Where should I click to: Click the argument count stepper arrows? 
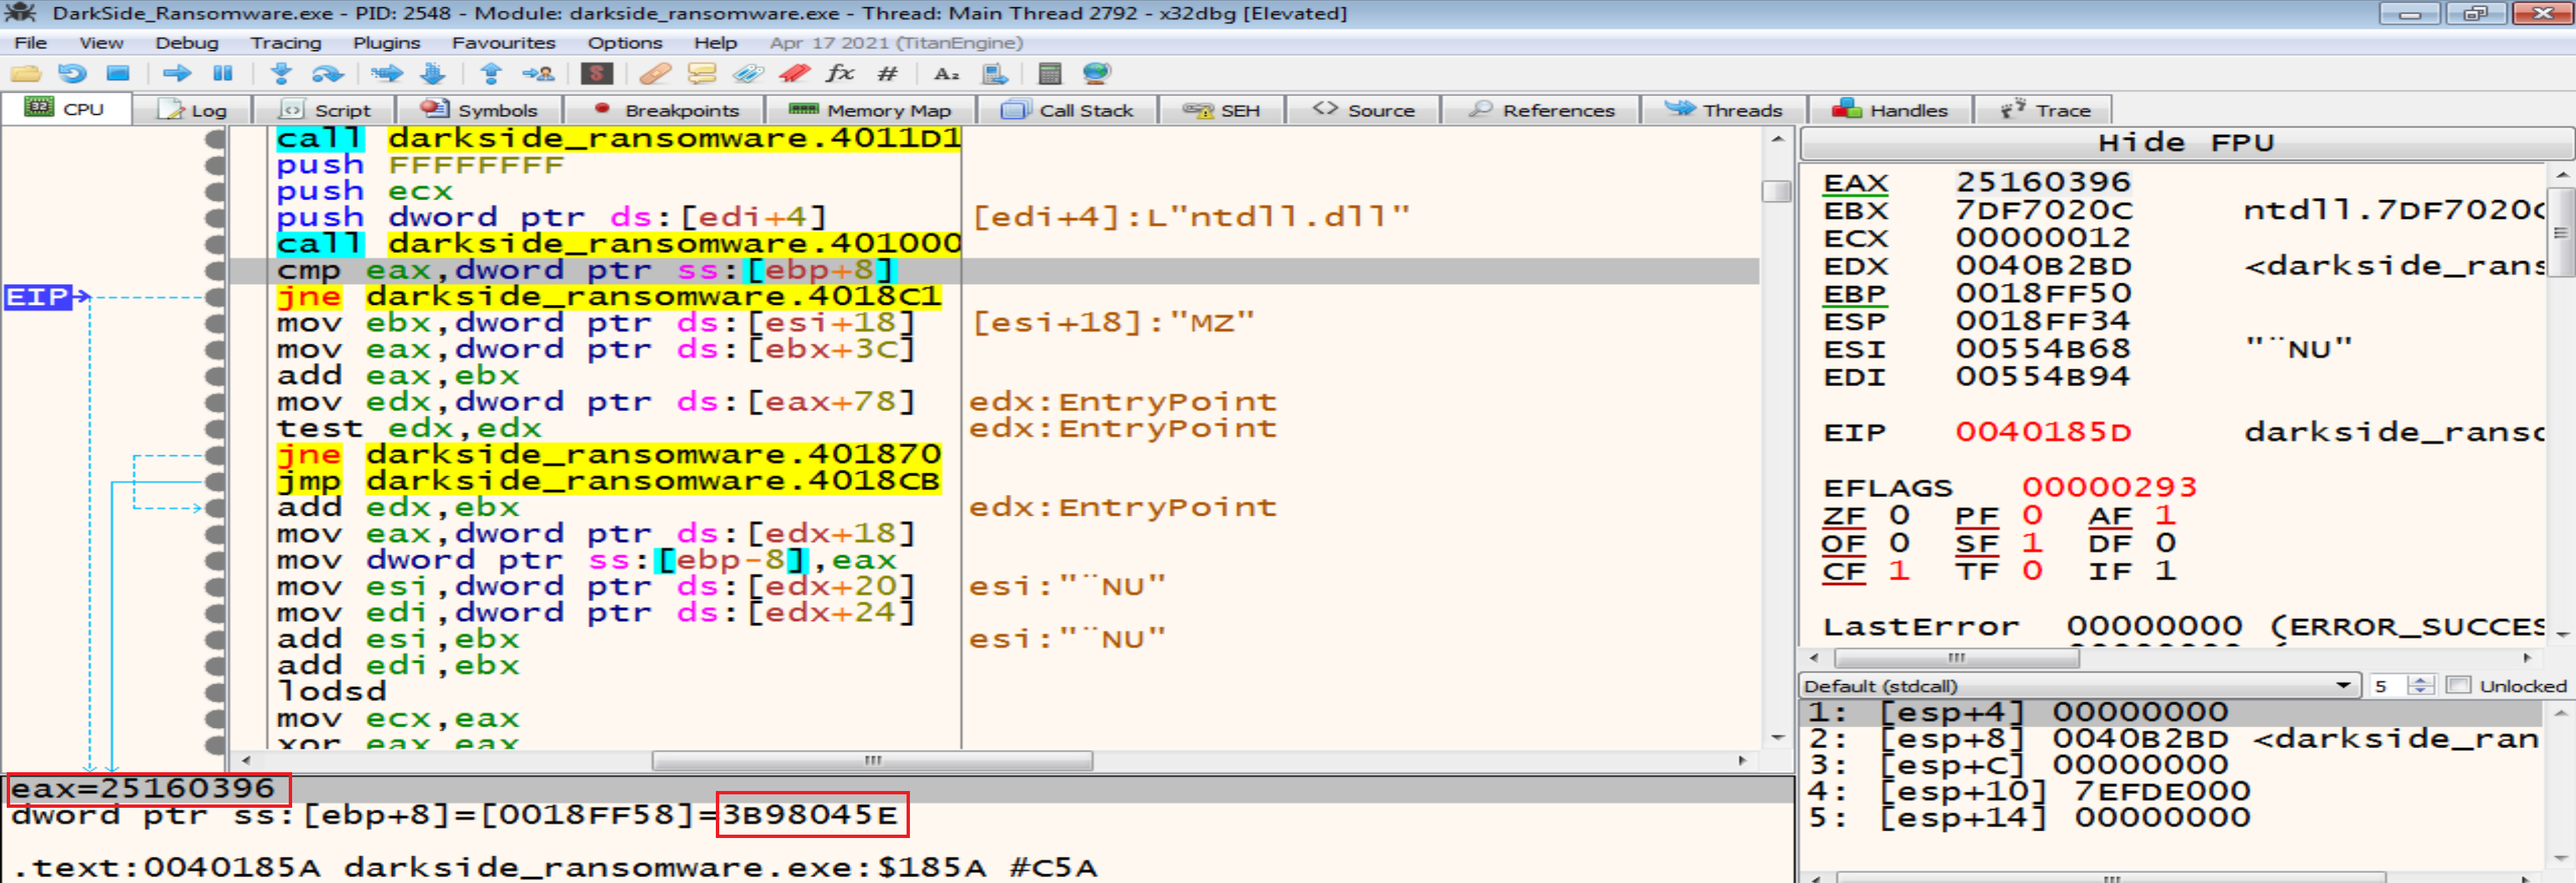point(2420,685)
